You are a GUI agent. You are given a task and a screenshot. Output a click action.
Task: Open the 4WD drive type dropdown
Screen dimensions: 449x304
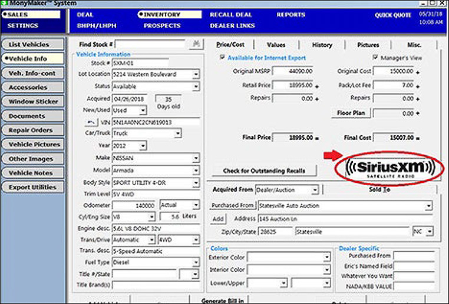(196, 240)
